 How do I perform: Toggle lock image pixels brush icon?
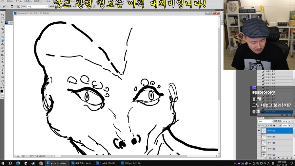pos(268,126)
